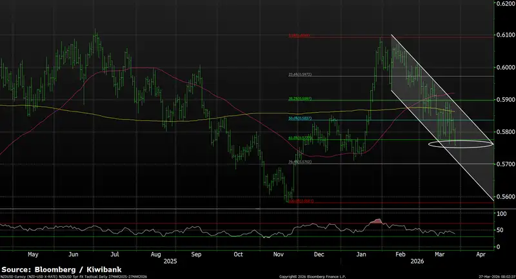Click the 61.8% green Fibonacci label
This screenshot has width=516, height=279.
[300, 138]
